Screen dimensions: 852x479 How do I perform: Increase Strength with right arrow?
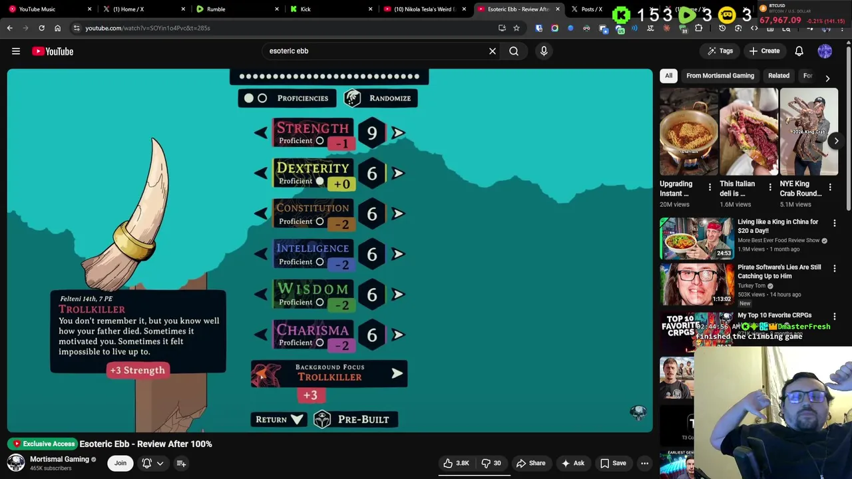coord(398,133)
